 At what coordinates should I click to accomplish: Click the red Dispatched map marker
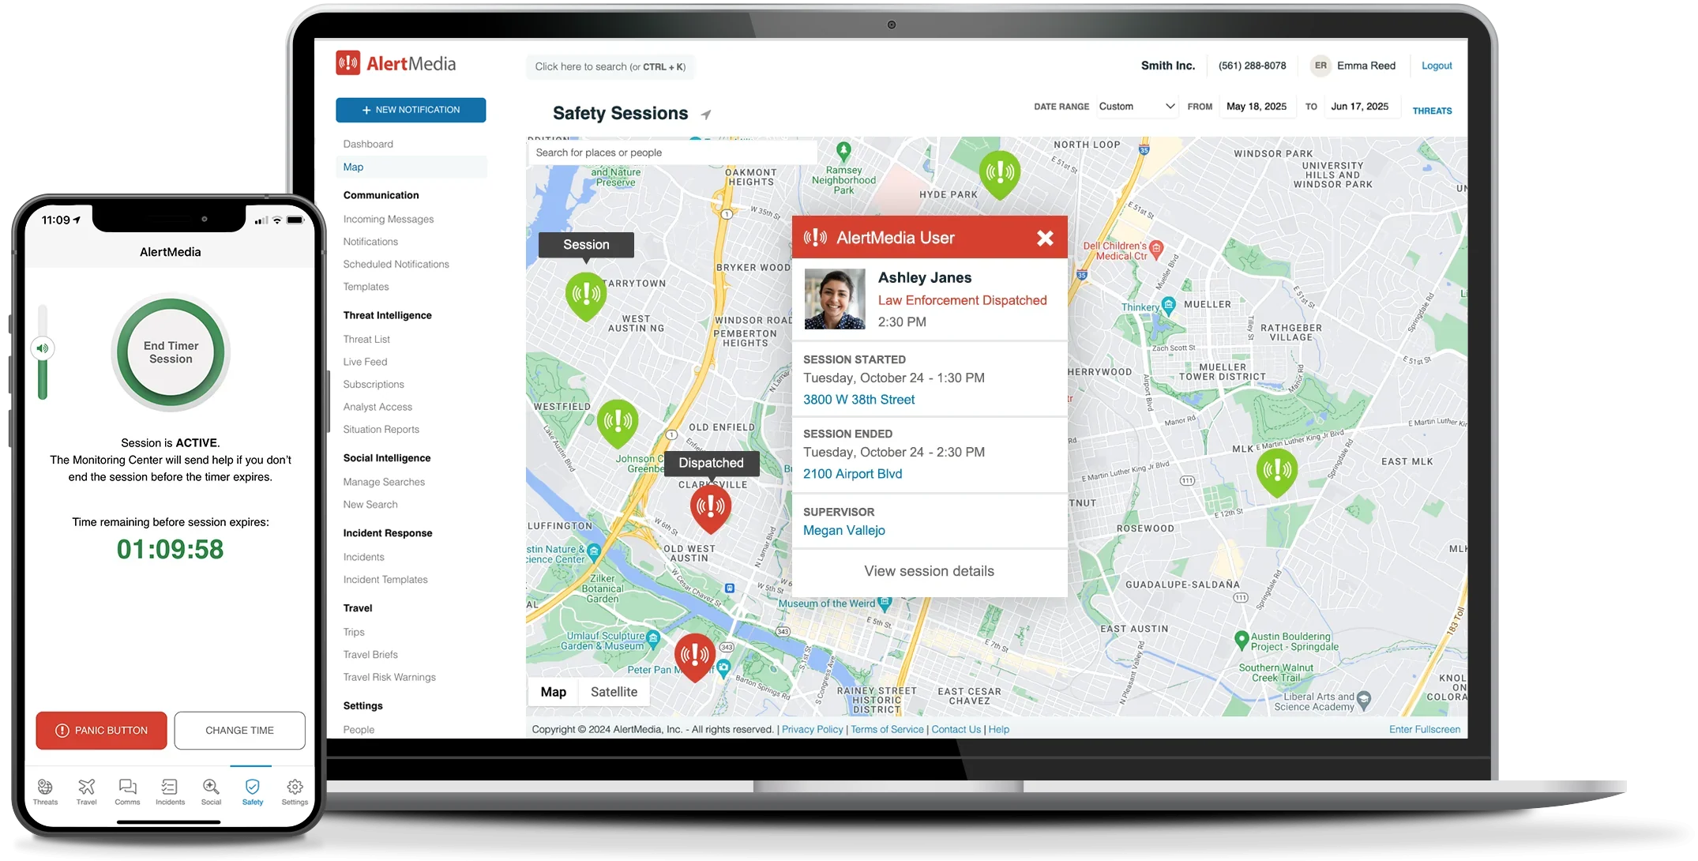[710, 506]
